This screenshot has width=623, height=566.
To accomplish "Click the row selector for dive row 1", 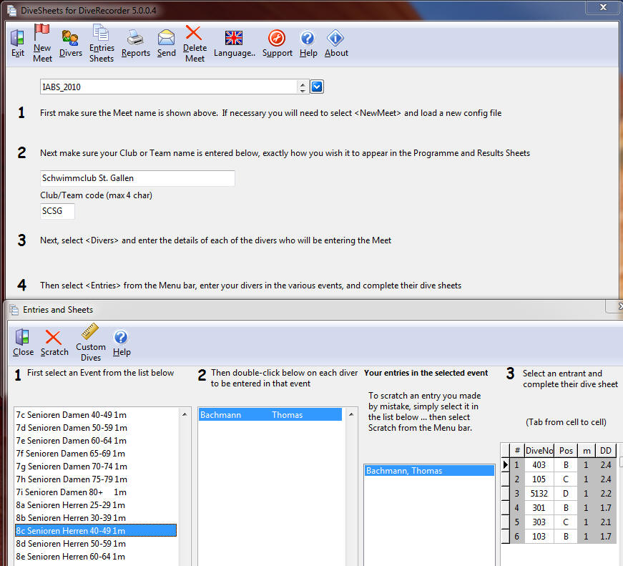I will [x=506, y=464].
